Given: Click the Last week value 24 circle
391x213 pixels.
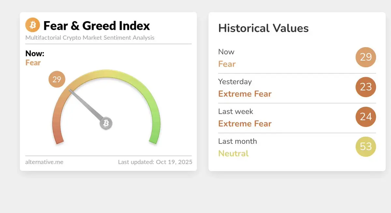Looking at the screenshot, I should [366, 117].
